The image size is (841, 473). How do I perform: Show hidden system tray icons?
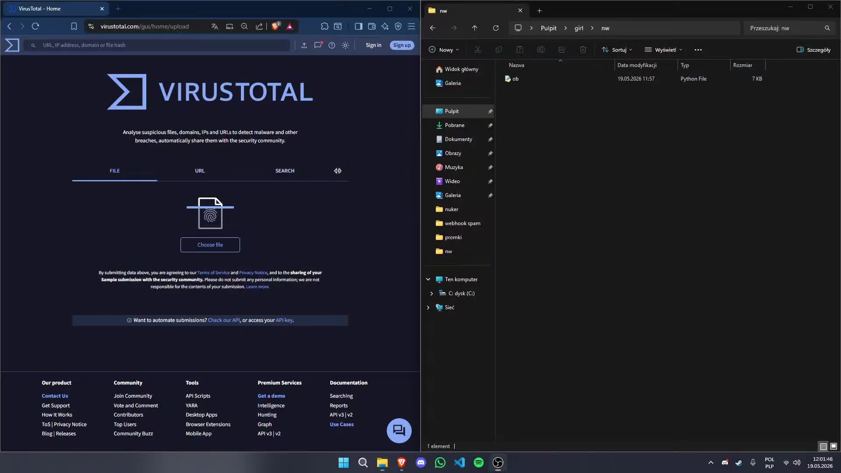pyautogui.click(x=711, y=462)
